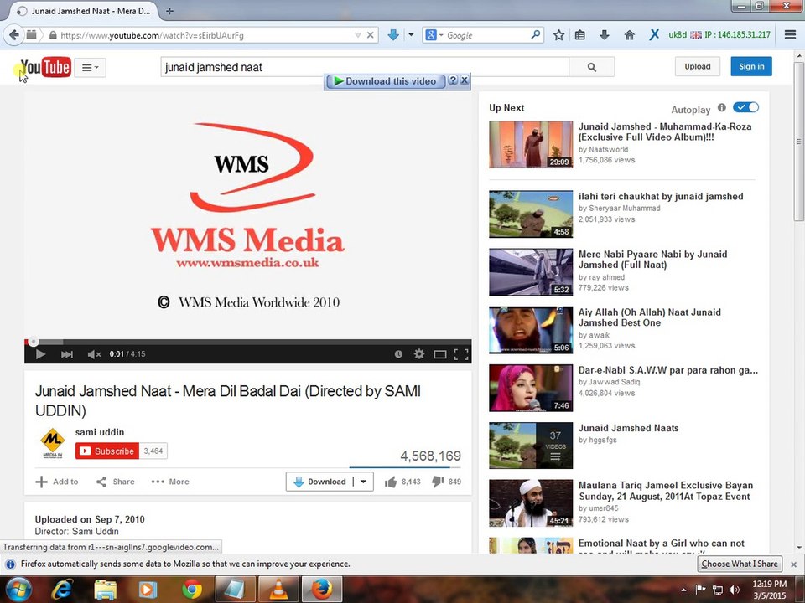Click Download this video overlay button
This screenshot has width=805, height=603.
pos(386,81)
